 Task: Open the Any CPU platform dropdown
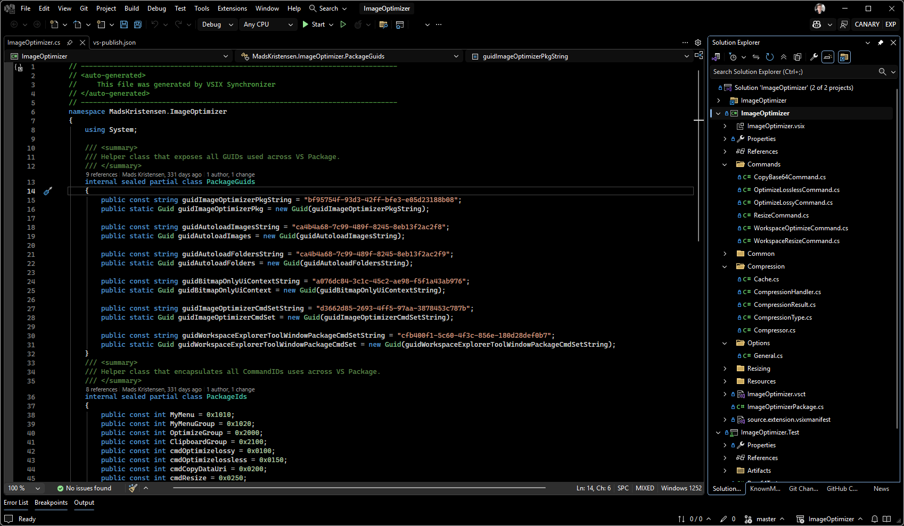click(x=268, y=24)
